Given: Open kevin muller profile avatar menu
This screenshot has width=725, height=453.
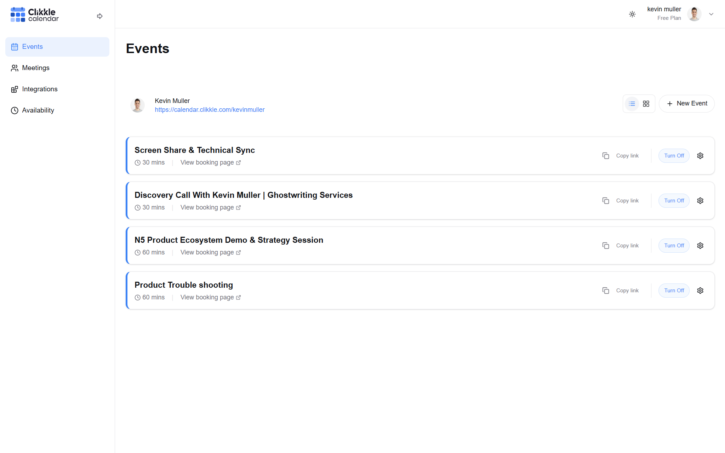Looking at the screenshot, I should [x=694, y=14].
